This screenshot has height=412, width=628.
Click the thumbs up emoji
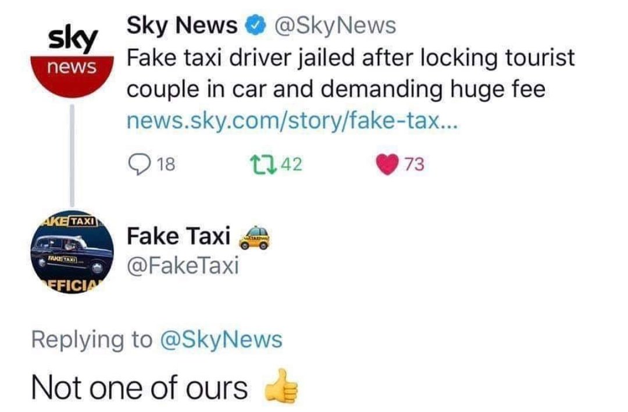[x=282, y=386]
